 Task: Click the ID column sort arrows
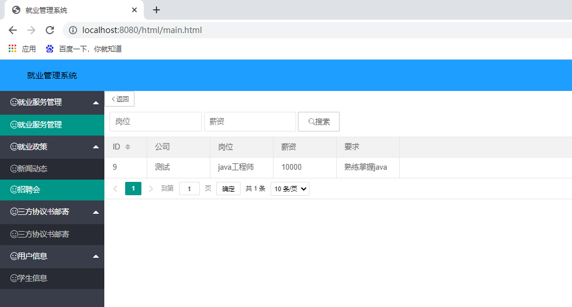(x=127, y=147)
